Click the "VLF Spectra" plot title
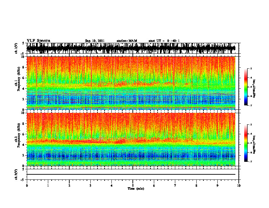The image size is (269, 208). [x=38, y=41]
